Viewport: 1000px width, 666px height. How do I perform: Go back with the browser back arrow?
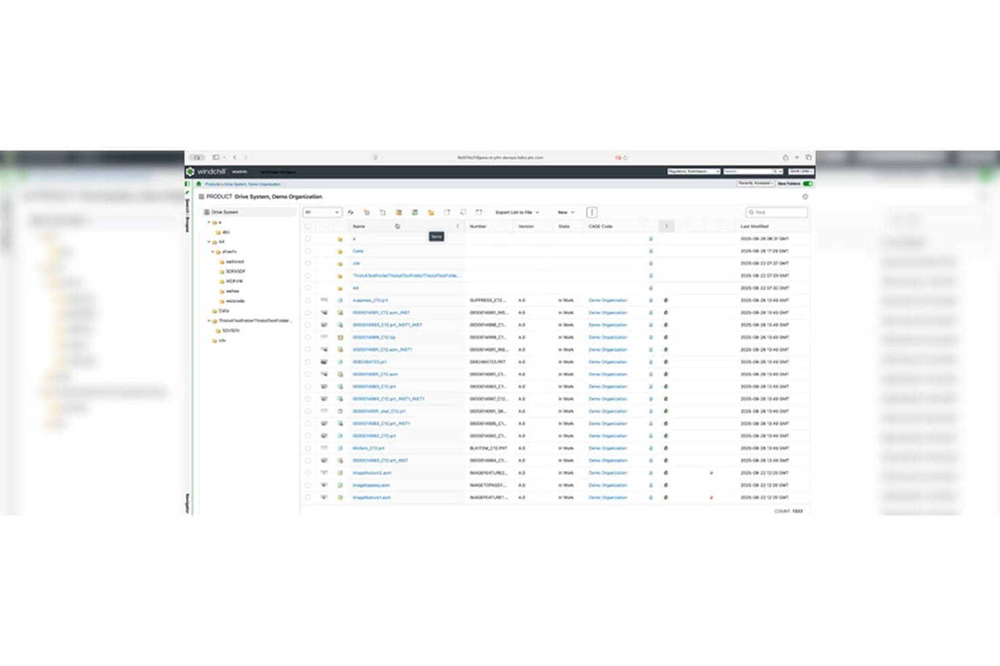(x=234, y=157)
